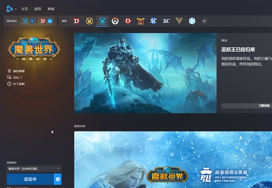Open the 前往商城 link
The height and width of the screenshot is (188, 272).
pyautogui.click(x=19, y=71)
